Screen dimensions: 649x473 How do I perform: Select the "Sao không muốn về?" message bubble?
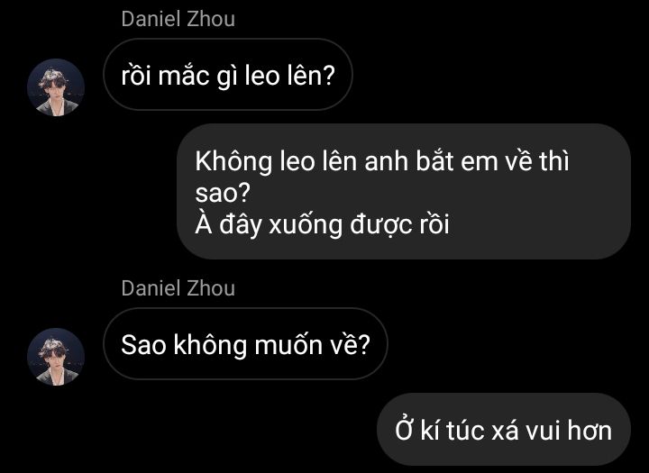tap(245, 344)
